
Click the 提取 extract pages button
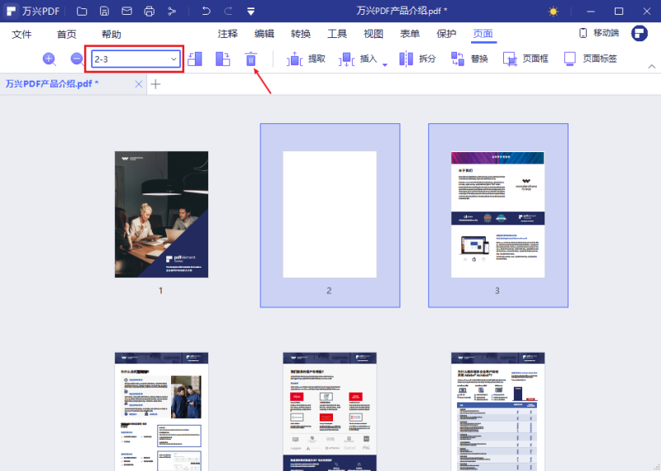(306, 59)
